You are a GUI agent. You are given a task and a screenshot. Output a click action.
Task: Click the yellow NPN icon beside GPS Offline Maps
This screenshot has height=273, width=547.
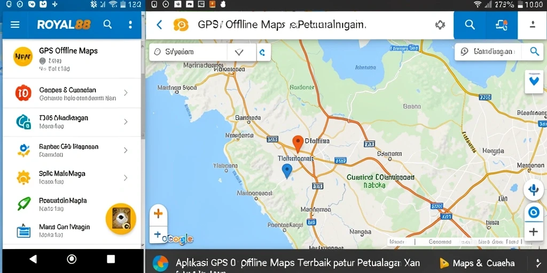(23, 57)
